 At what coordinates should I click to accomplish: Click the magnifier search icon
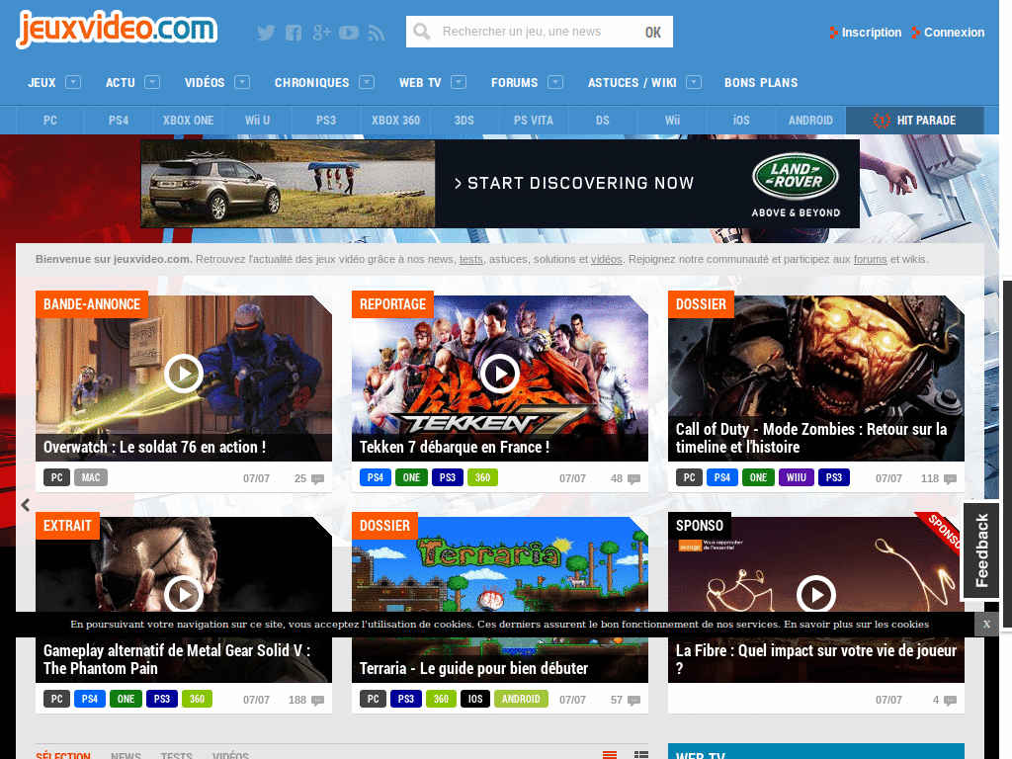pyautogui.click(x=422, y=32)
